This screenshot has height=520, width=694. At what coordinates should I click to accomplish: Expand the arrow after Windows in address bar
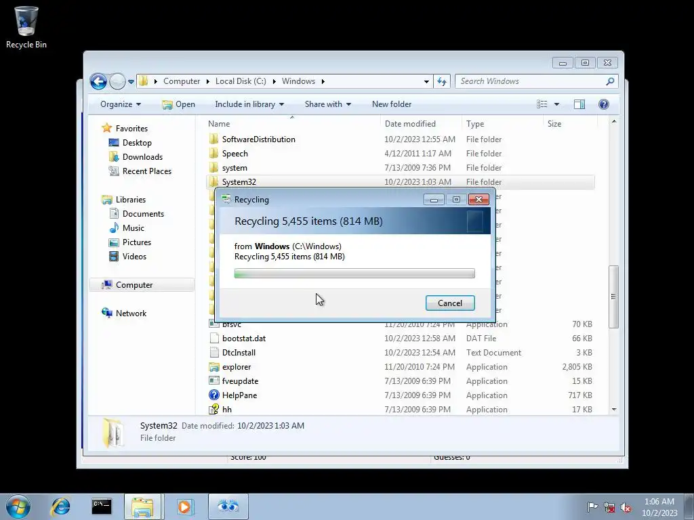(323, 81)
